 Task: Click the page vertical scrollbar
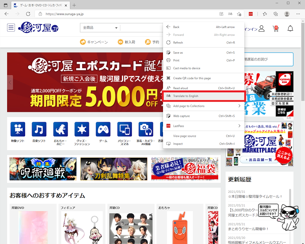click(303, 62)
